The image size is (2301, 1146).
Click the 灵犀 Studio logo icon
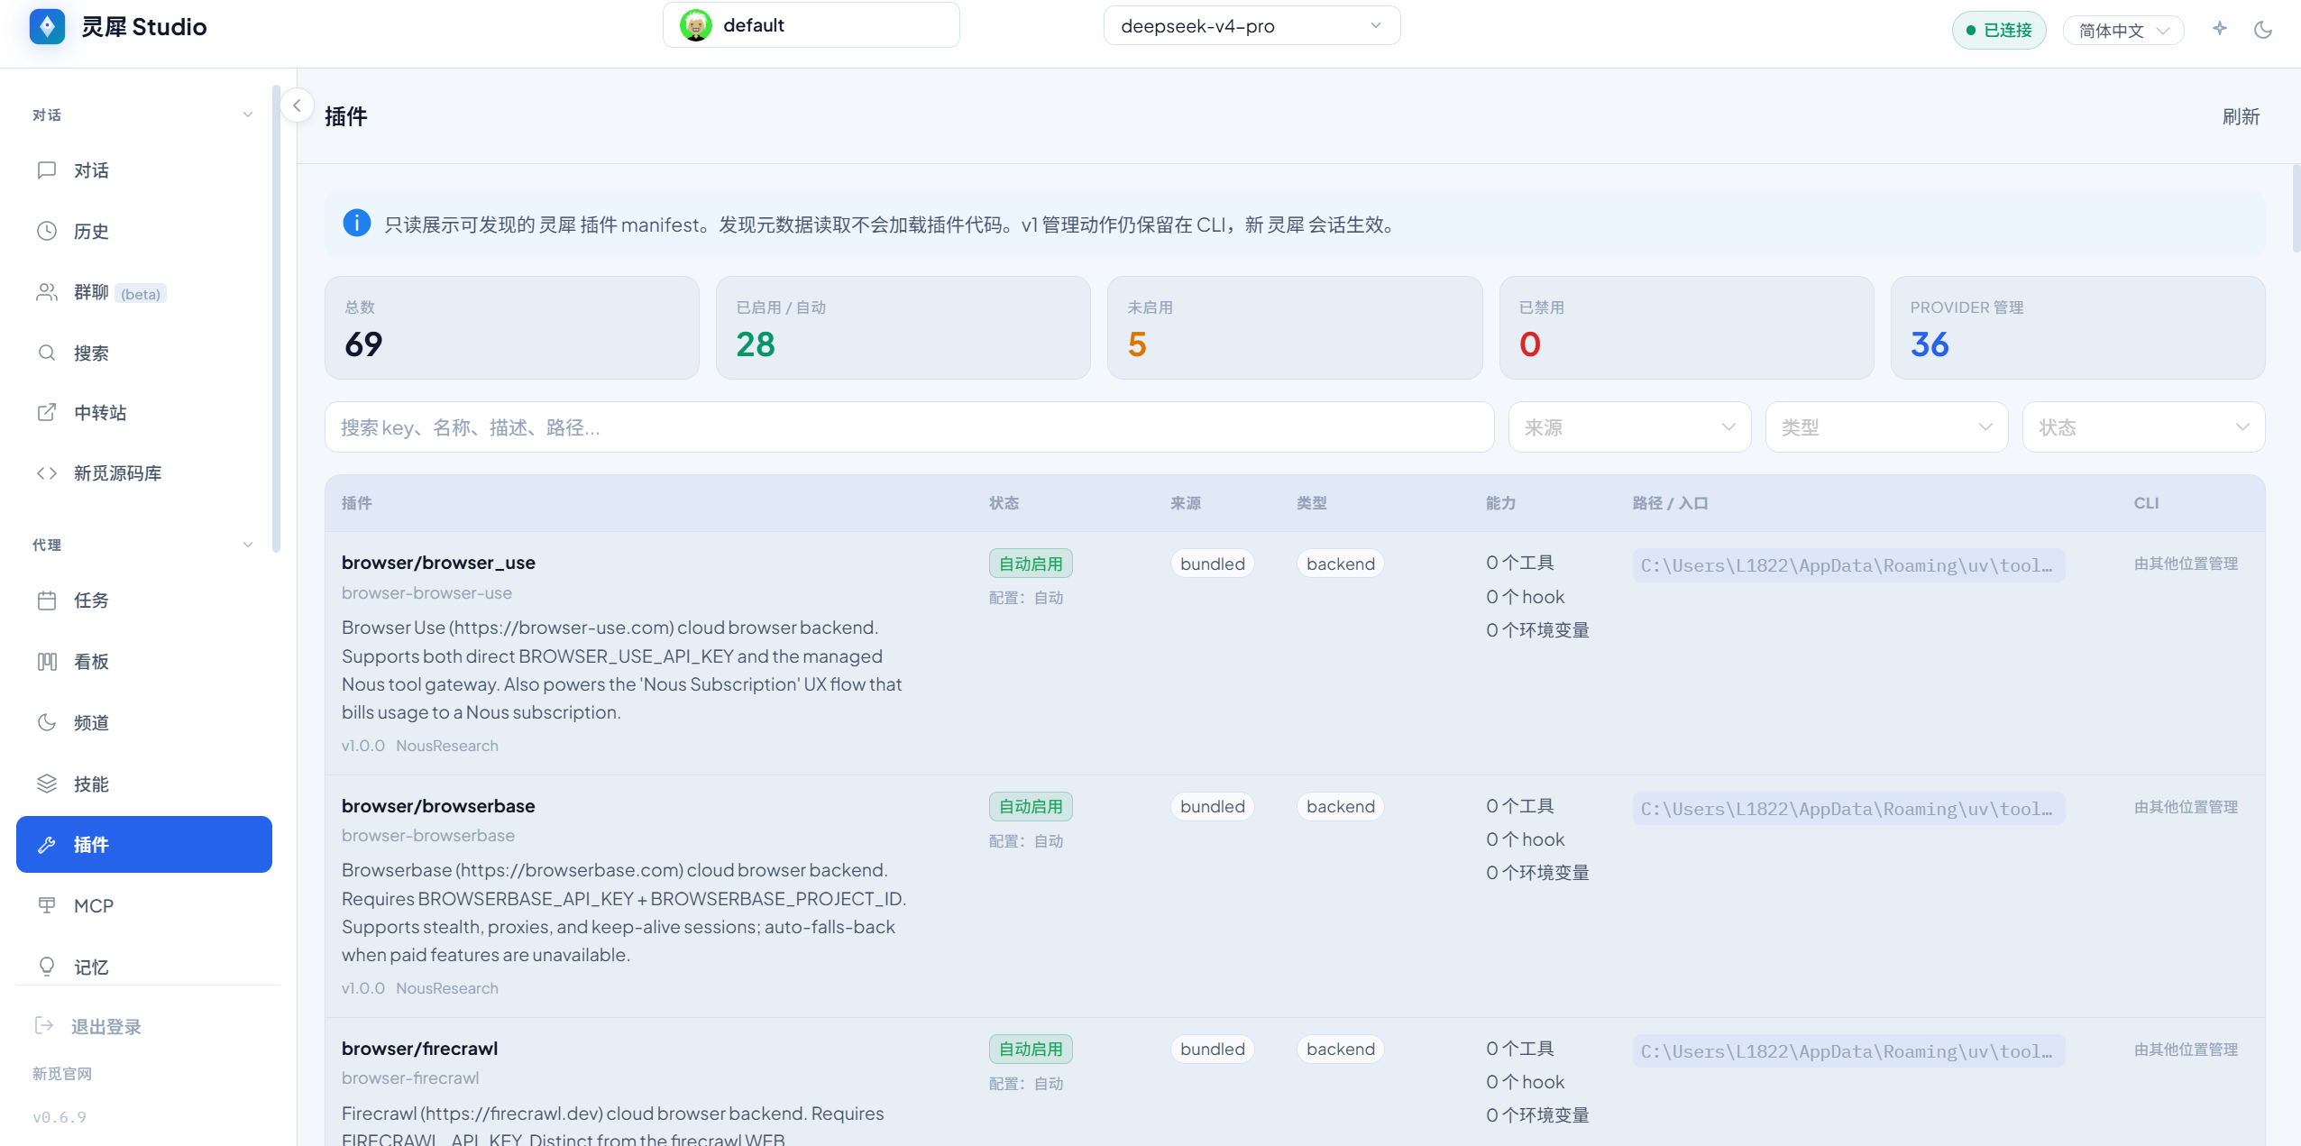click(47, 26)
